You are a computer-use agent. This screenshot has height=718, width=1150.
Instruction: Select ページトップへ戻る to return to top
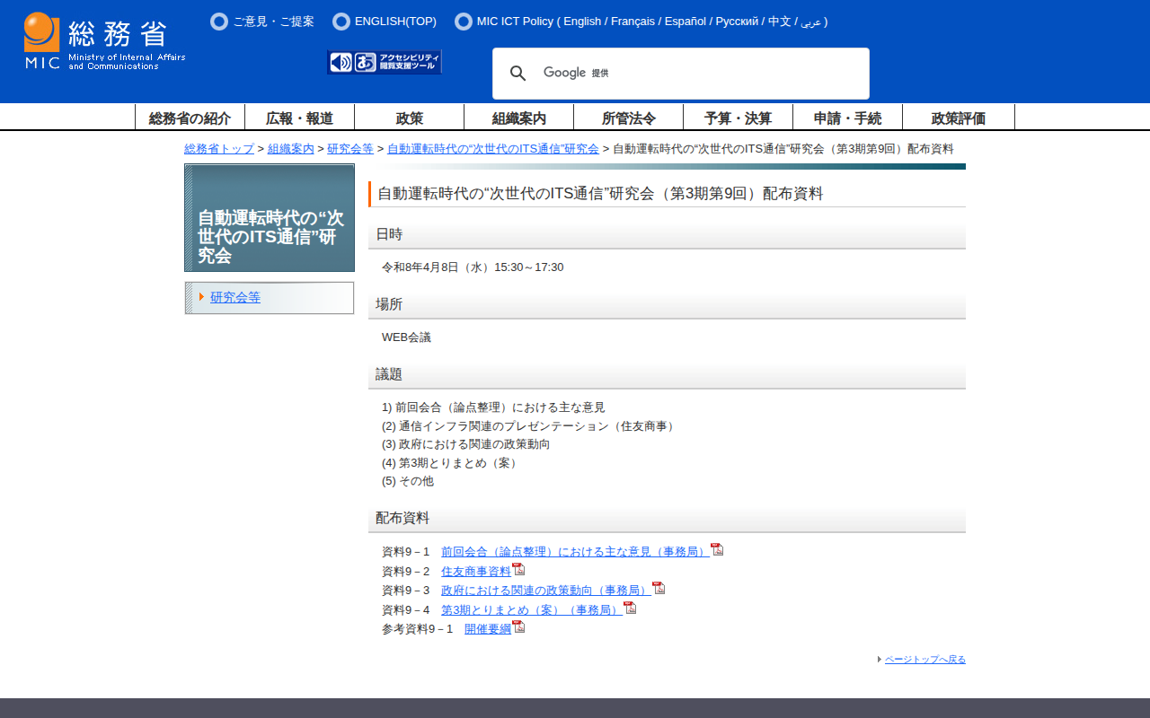pos(925,658)
